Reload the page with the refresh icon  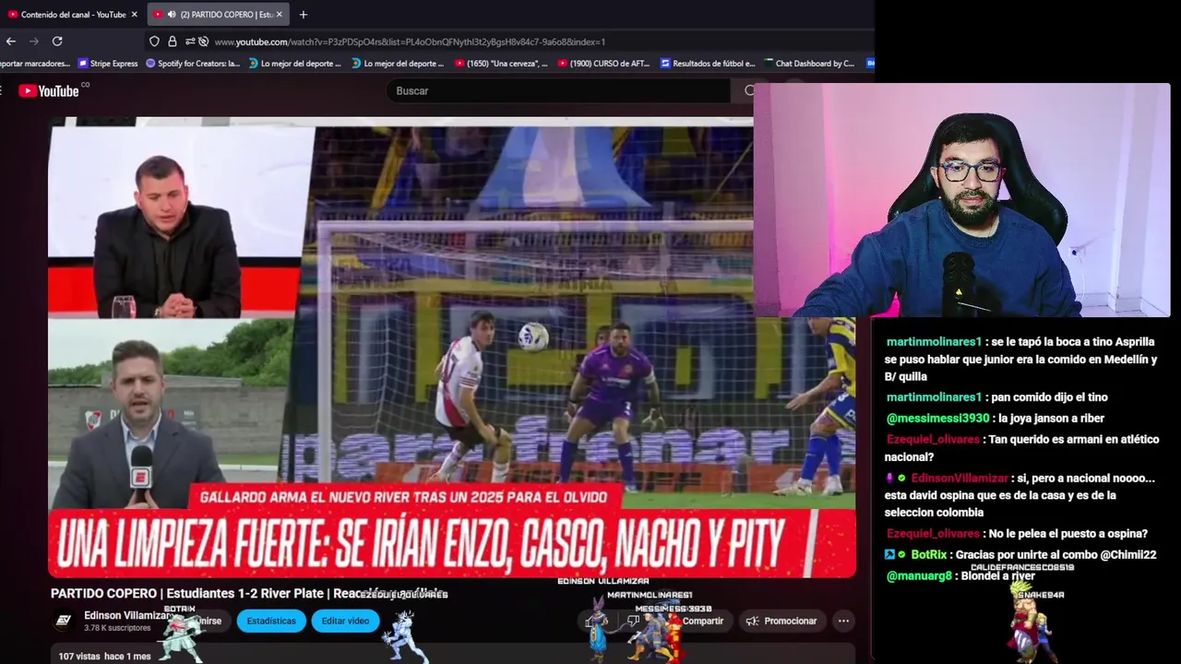tap(57, 41)
